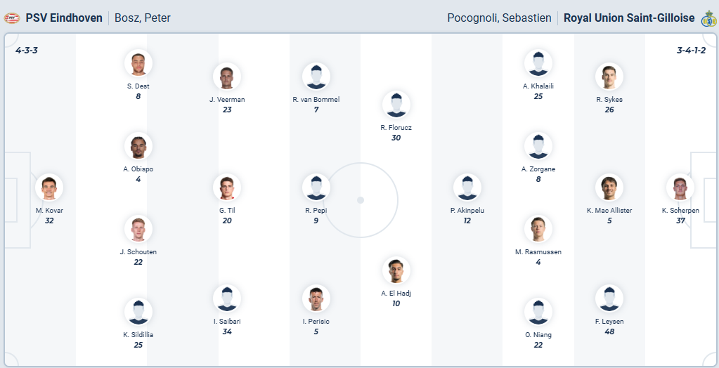Open Royal Union Saint-Gilloise team link
The image size is (719, 368).
tap(629, 18)
